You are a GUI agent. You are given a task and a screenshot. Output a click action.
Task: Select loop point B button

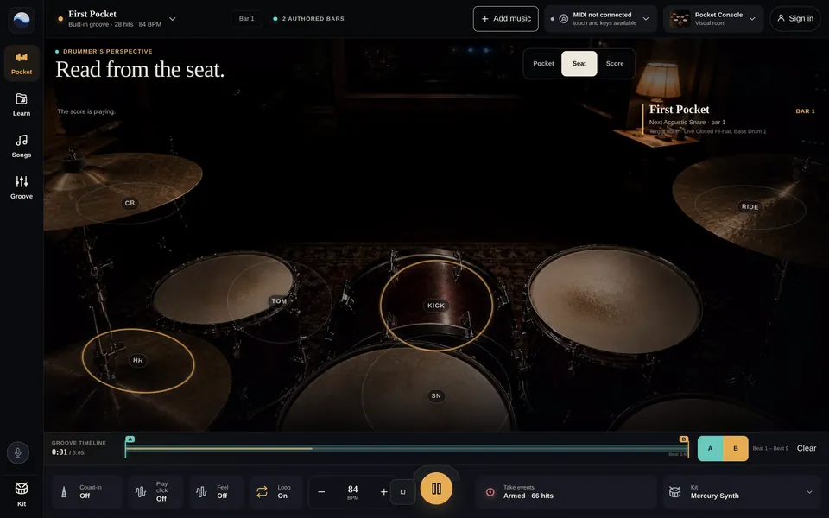coord(736,449)
